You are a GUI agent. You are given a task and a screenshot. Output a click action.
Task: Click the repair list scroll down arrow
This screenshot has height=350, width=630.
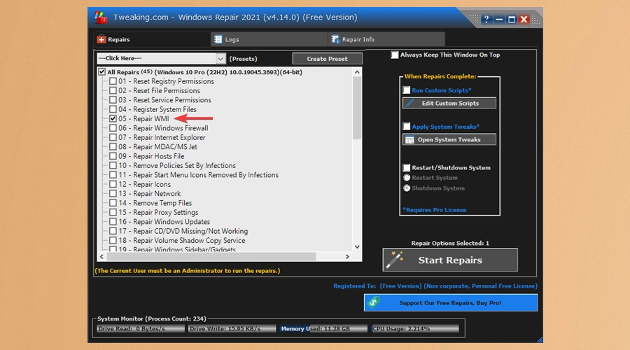(357, 246)
